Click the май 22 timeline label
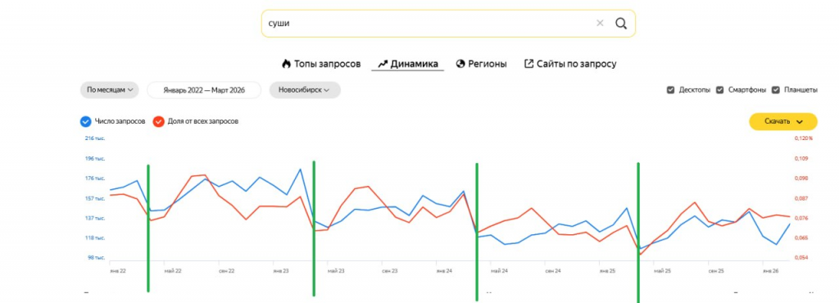 pos(173,271)
